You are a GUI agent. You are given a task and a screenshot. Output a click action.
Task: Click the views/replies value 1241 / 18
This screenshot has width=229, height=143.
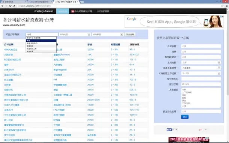tap(134, 105)
